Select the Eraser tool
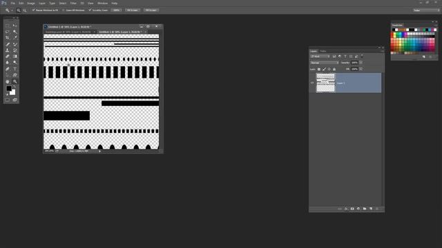 tap(8, 56)
